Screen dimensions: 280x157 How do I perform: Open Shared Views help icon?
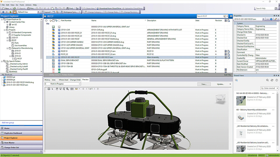(x=277, y=80)
